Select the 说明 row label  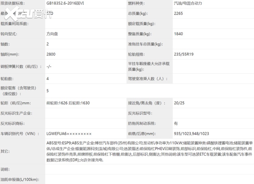[5, 169]
